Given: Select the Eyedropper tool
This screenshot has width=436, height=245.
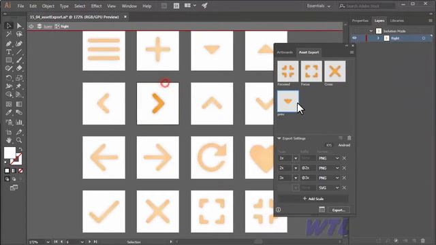Looking at the screenshot, I should pyautogui.click(x=9, y=112).
